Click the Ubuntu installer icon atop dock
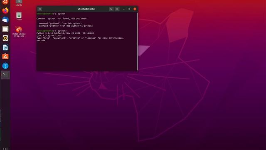 5,2
